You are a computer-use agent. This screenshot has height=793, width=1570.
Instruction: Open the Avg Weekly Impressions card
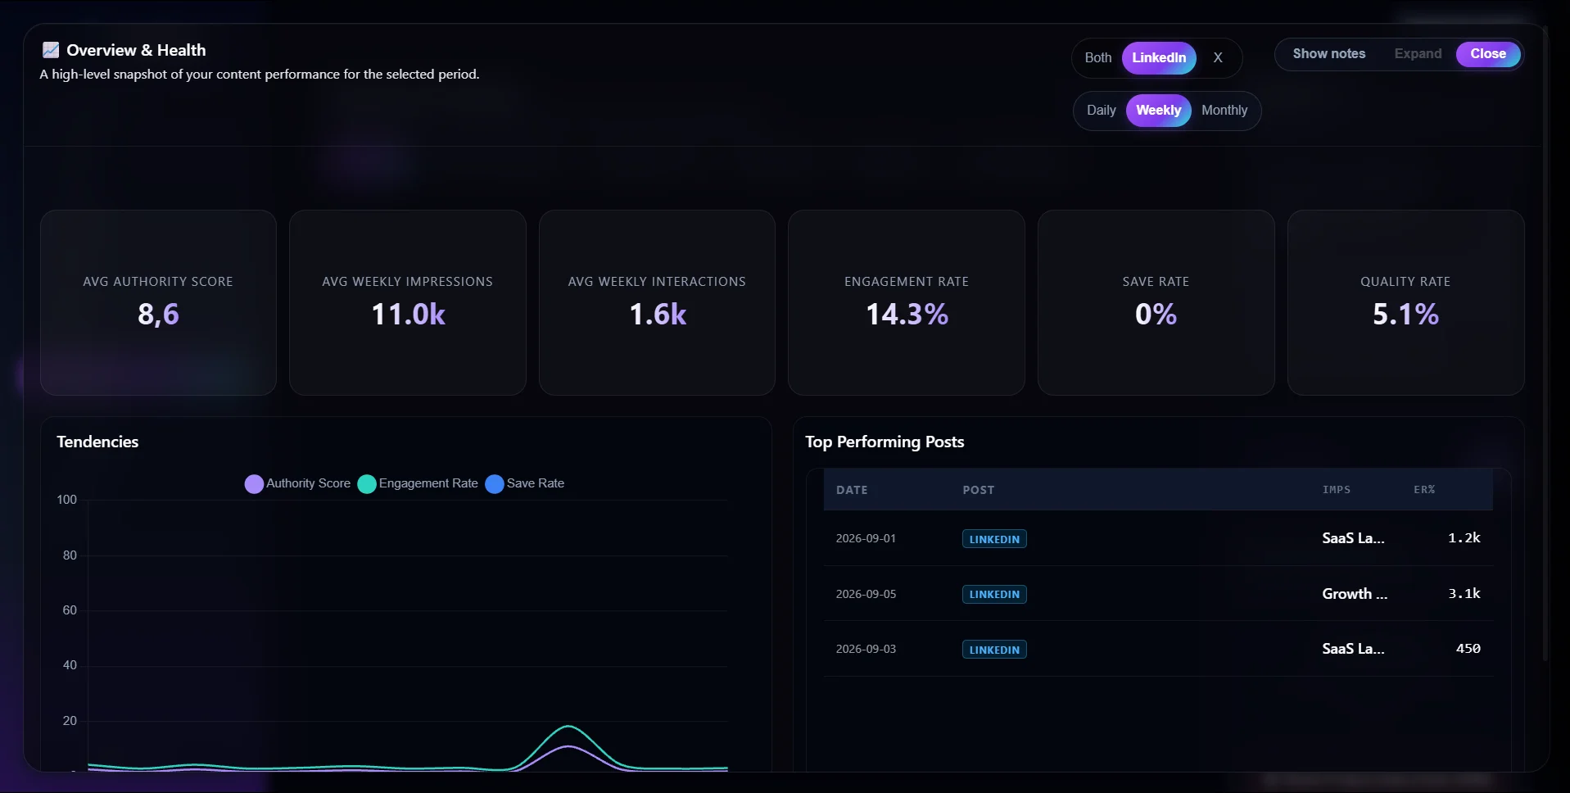pos(407,302)
